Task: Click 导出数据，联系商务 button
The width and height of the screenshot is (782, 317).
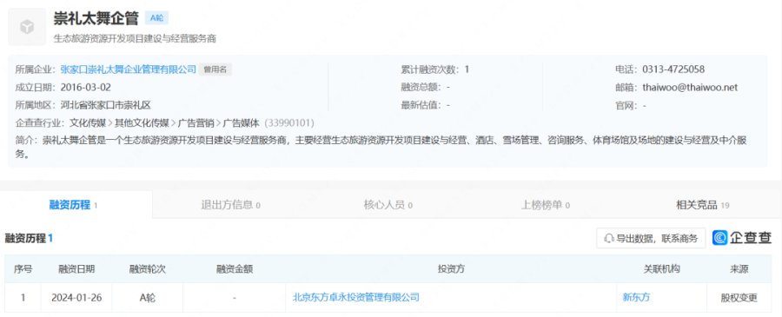Action: 651,238
